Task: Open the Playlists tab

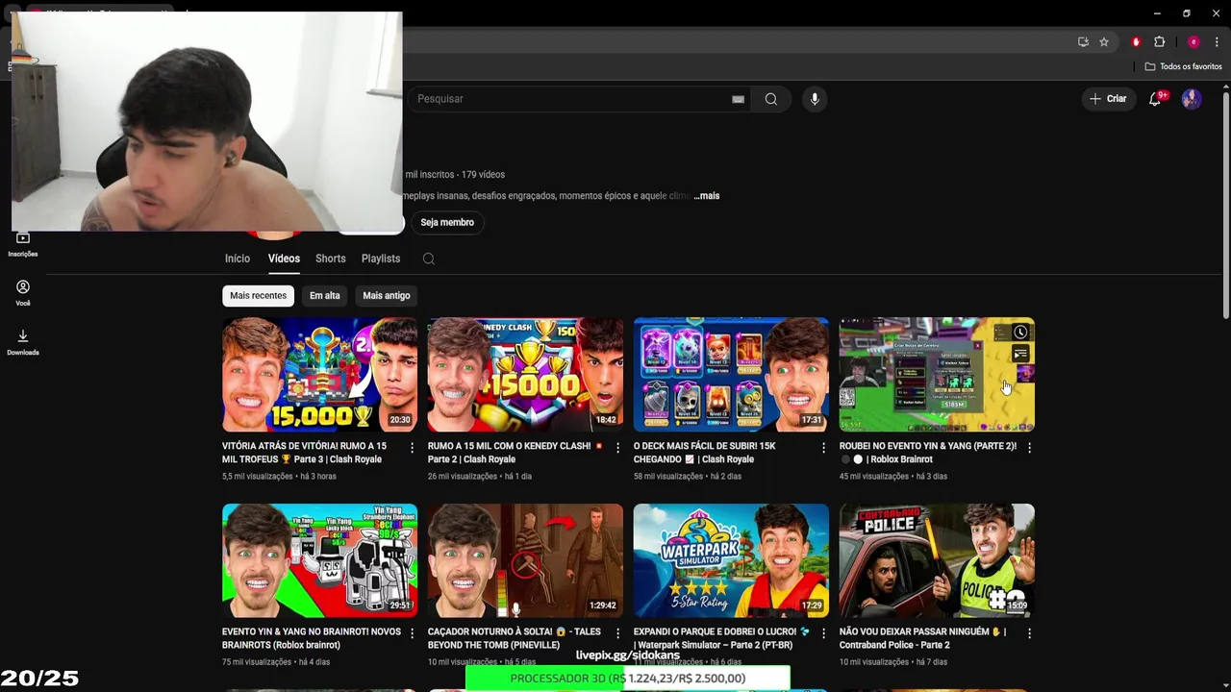Action: [x=381, y=259]
